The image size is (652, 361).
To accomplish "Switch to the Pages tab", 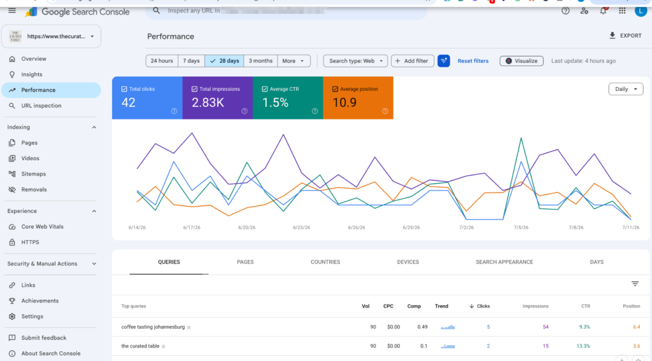I will [x=245, y=262].
